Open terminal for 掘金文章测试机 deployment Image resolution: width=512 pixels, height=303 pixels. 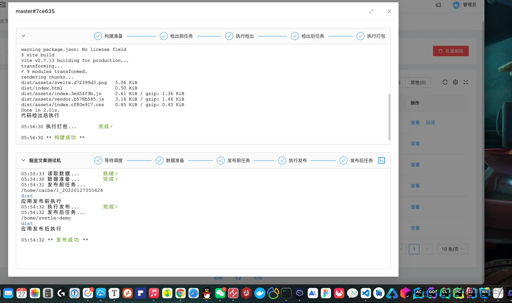pyautogui.click(x=382, y=161)
